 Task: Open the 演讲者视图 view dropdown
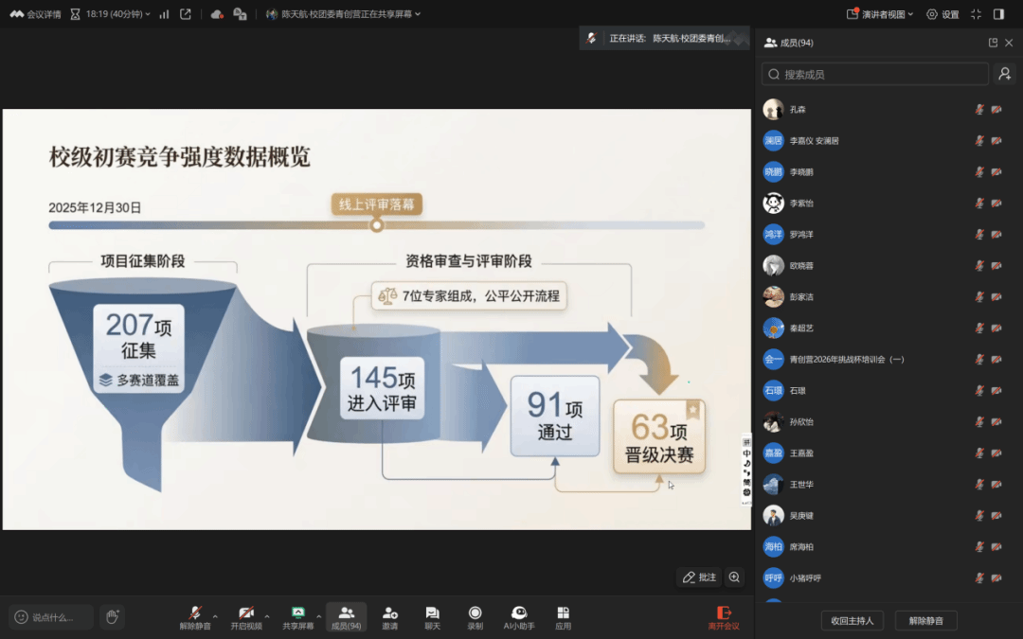coord(880,14)
